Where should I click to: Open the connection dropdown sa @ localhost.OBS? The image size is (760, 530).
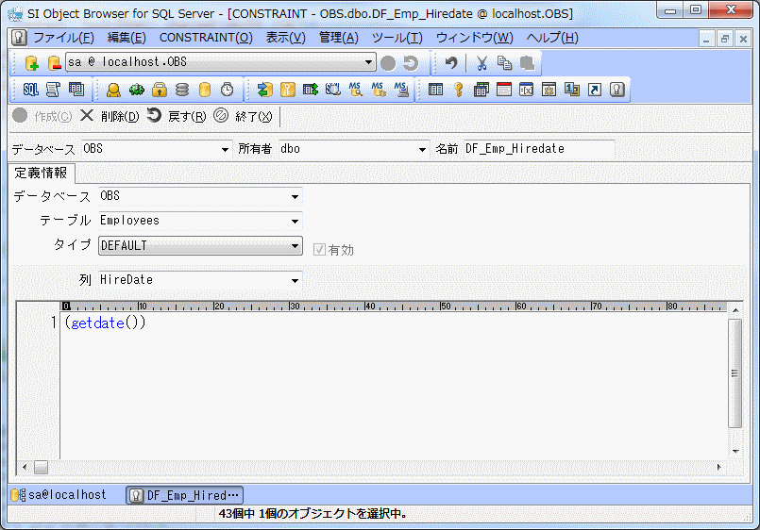369,63
